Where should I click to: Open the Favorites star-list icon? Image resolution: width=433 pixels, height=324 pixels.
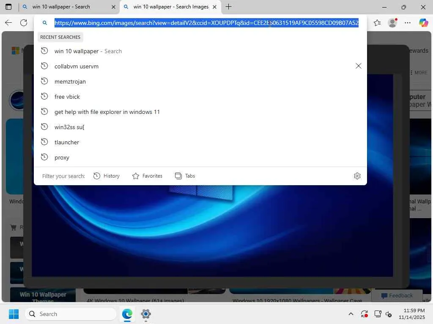pos(377,23)
